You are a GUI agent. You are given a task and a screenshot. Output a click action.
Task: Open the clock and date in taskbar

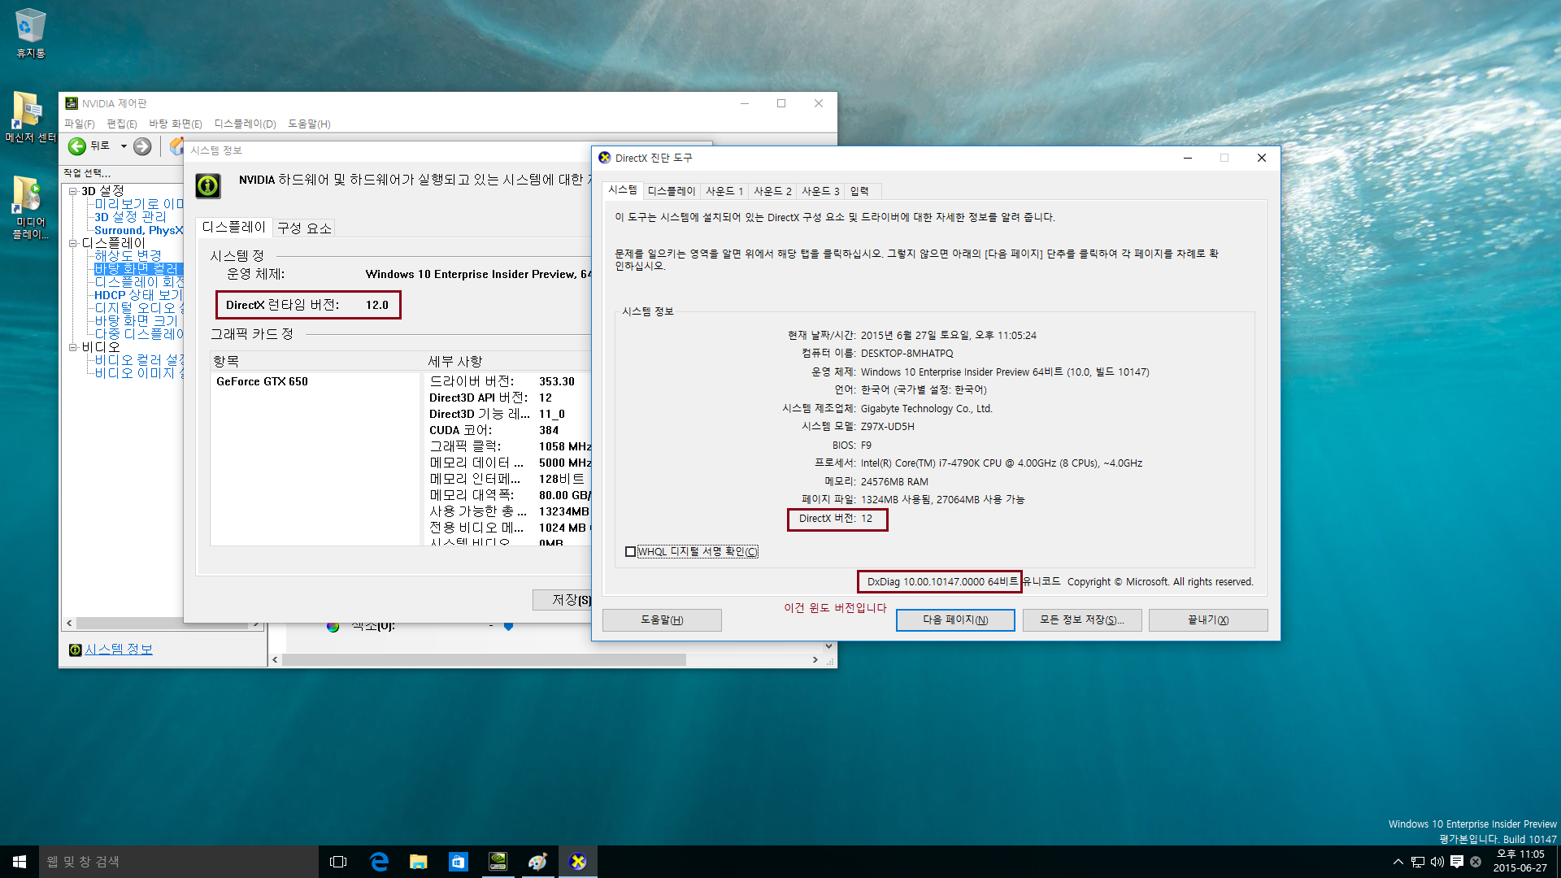click(1520, 862)
